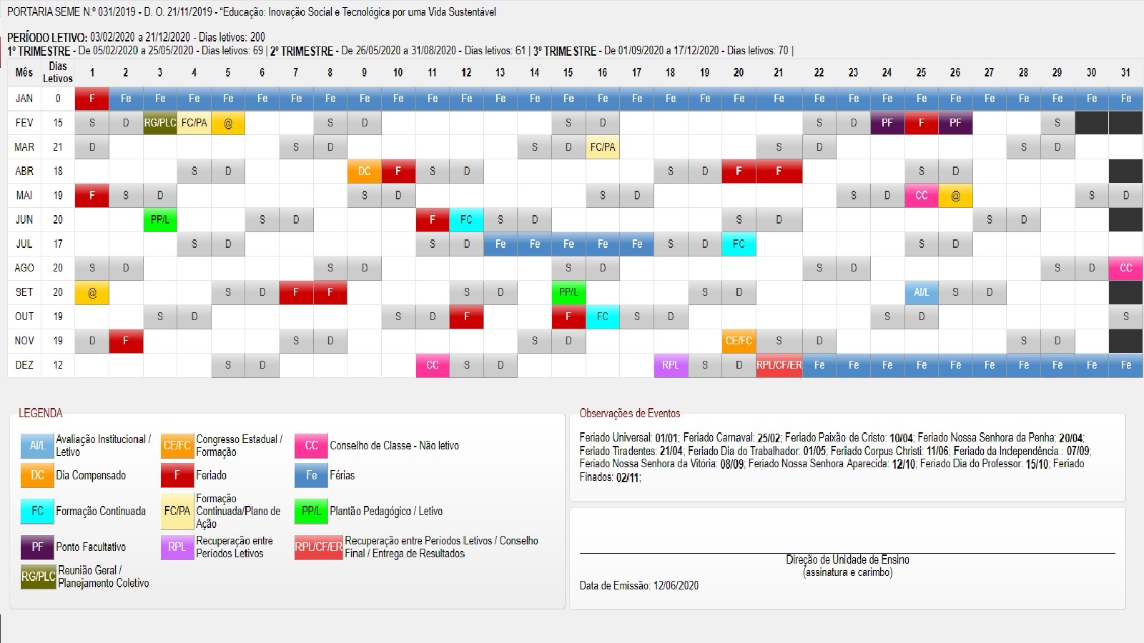Click the purple PF legend box
The height and width of the screenshot is (643, 1144).
point(37,547)
